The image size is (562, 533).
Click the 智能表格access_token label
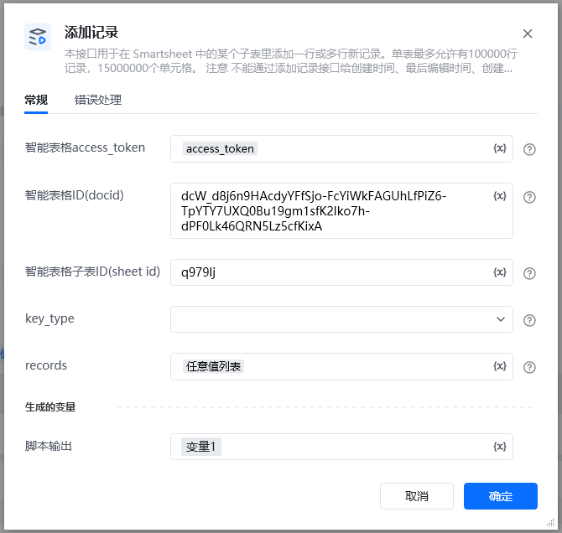pos(85,147)
